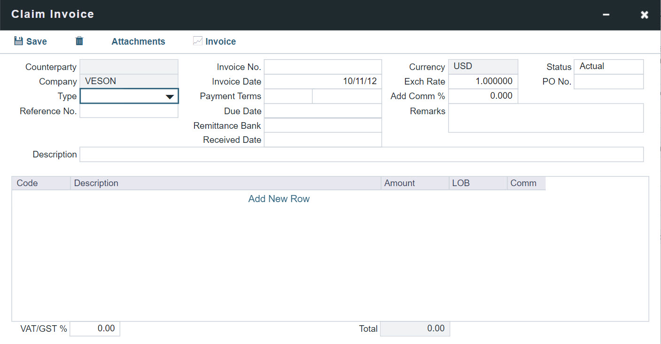Click the Description input field
This screenshot has width=661, height=344.
pos(362,154)
